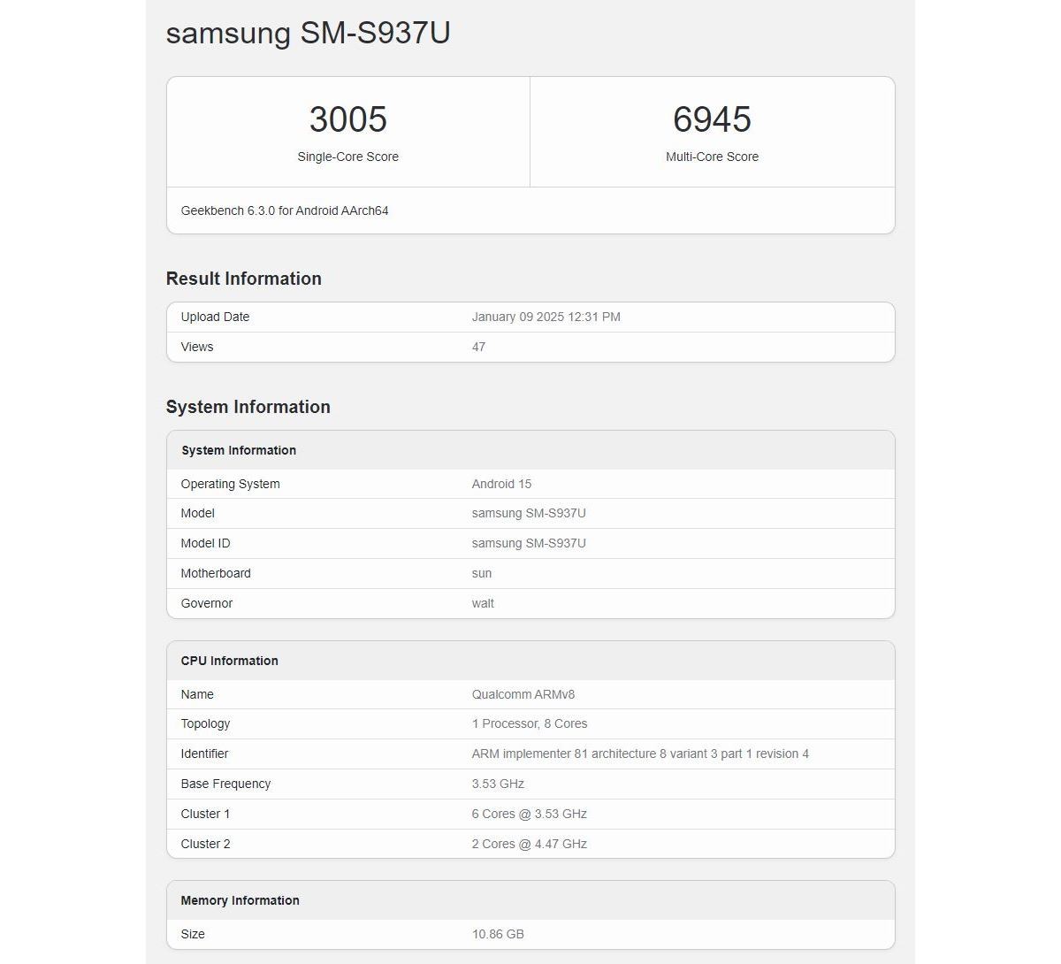Click the CPU Information panel header
This screenshot has width=1061, height=964.
pos(229,661)
